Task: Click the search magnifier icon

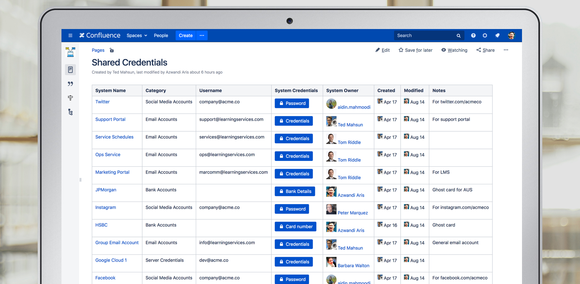Action: 459,36
